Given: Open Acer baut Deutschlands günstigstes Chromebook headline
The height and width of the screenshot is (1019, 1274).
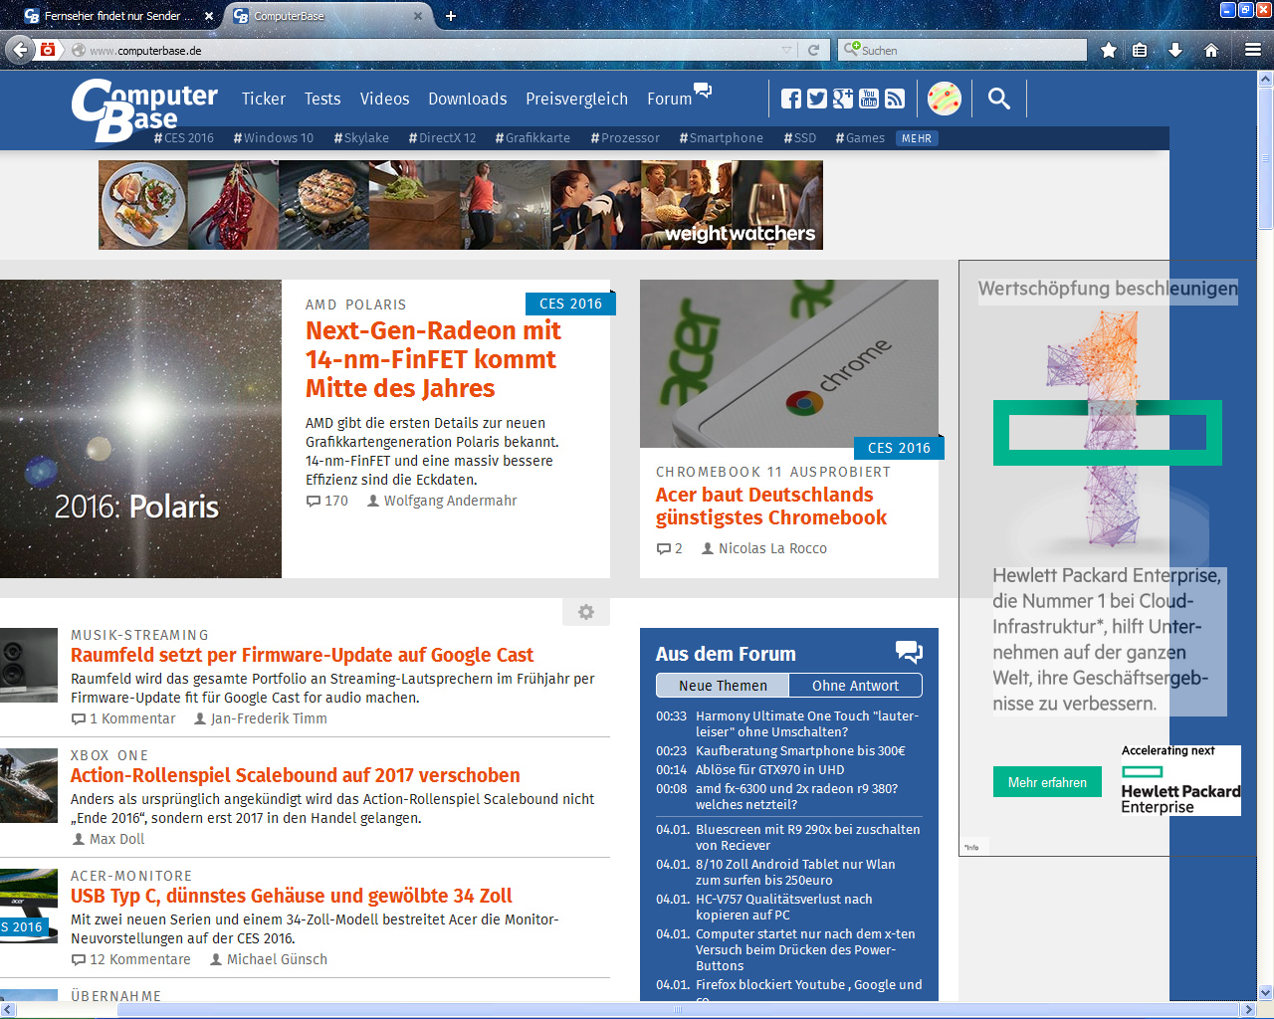Looking at the screenshot, I should pyautogui.click(x=770, y=507).
